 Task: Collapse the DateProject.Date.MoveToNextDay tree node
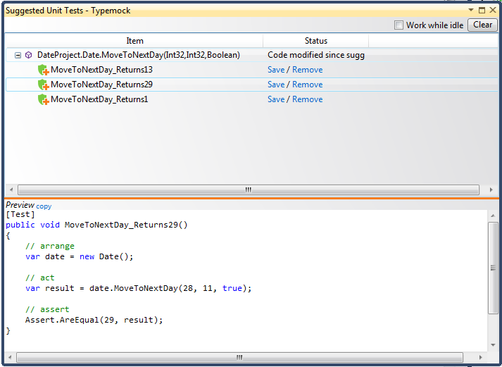[18, 55]
